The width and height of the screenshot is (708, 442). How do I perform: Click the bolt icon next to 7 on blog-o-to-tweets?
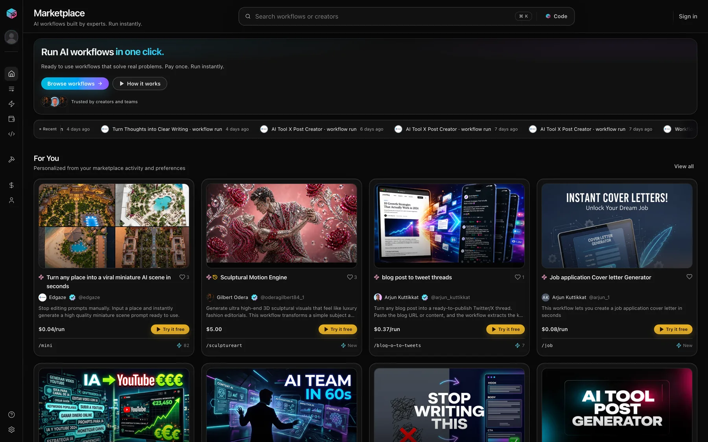[518, 345]
